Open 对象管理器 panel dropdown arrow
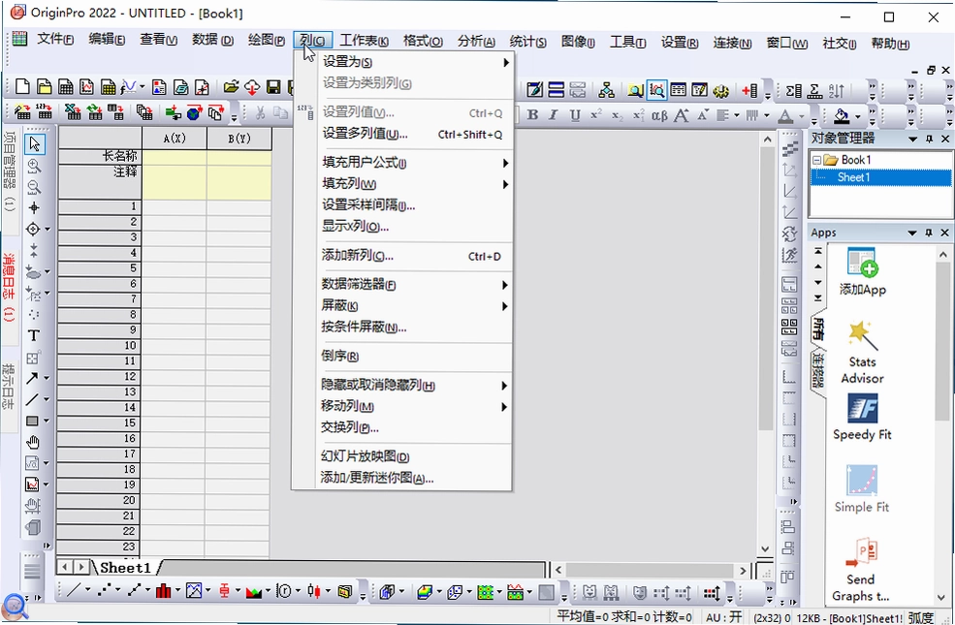This screenshot has height=625, width=955. point(912,139)
